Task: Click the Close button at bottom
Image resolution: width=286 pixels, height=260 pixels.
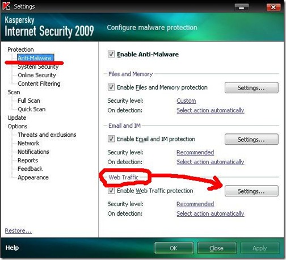Action: coord(217,248)
